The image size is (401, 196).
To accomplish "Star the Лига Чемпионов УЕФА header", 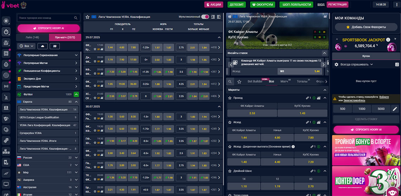I will pos(87,17).
